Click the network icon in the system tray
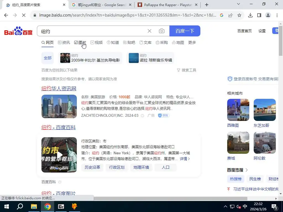Image resolution: width=283 pixels, height=212 pixels. (232, 206)
